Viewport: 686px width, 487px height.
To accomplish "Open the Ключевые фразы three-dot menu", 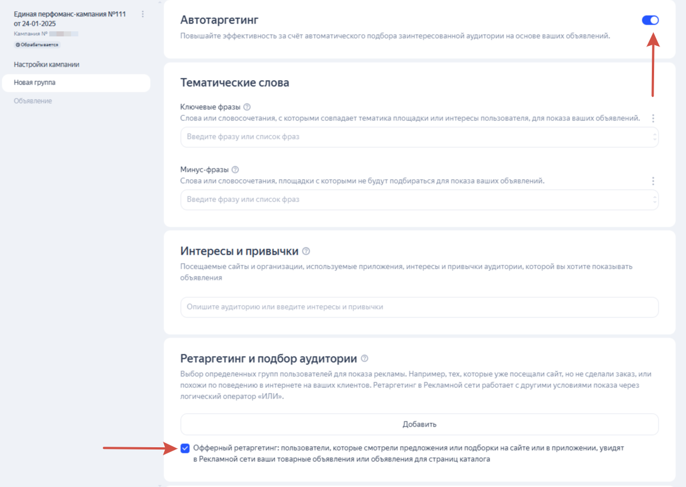I will pos(653,119).
